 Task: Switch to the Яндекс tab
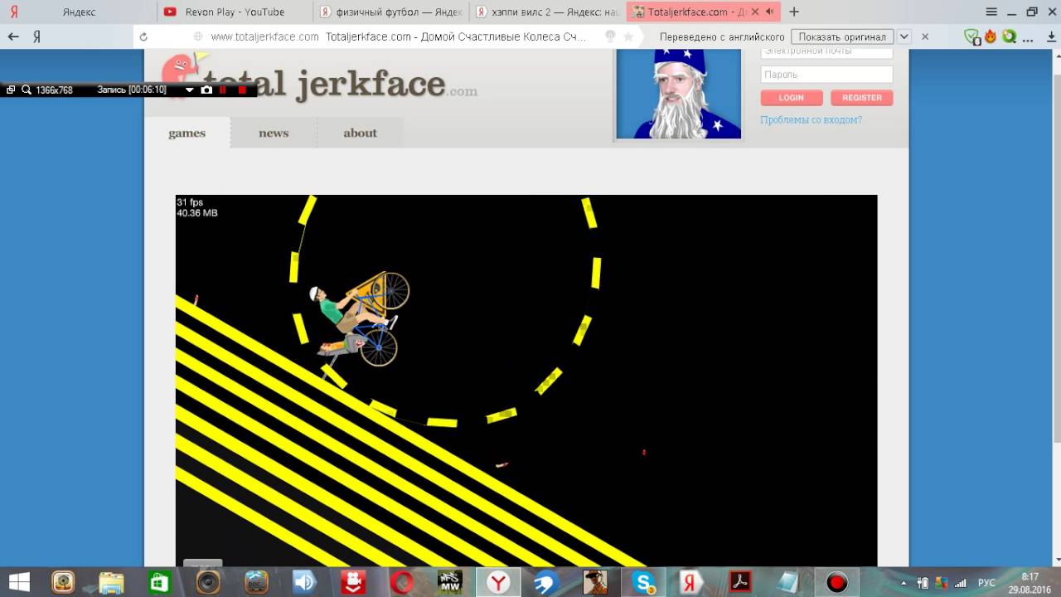tap(78, 12)
